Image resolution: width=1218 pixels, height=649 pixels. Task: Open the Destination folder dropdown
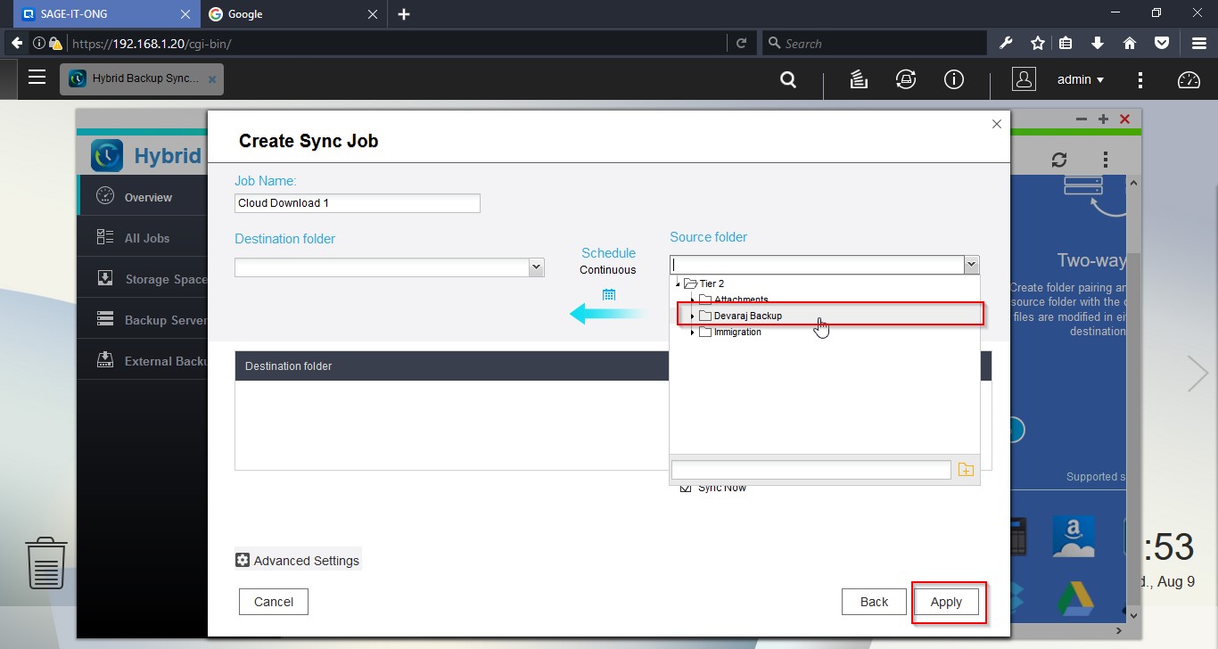point(536,267)
